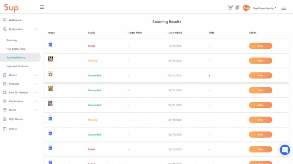Click the Help Center icon

point(5,119)
